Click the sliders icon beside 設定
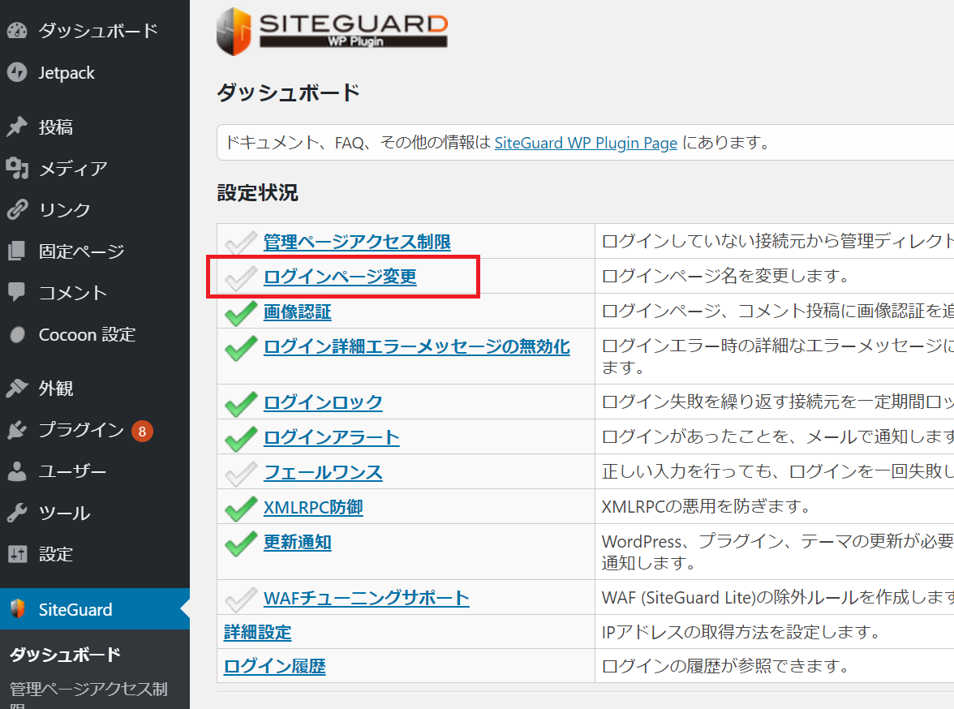This screenshot has width=954, height=709. [17, 554]
